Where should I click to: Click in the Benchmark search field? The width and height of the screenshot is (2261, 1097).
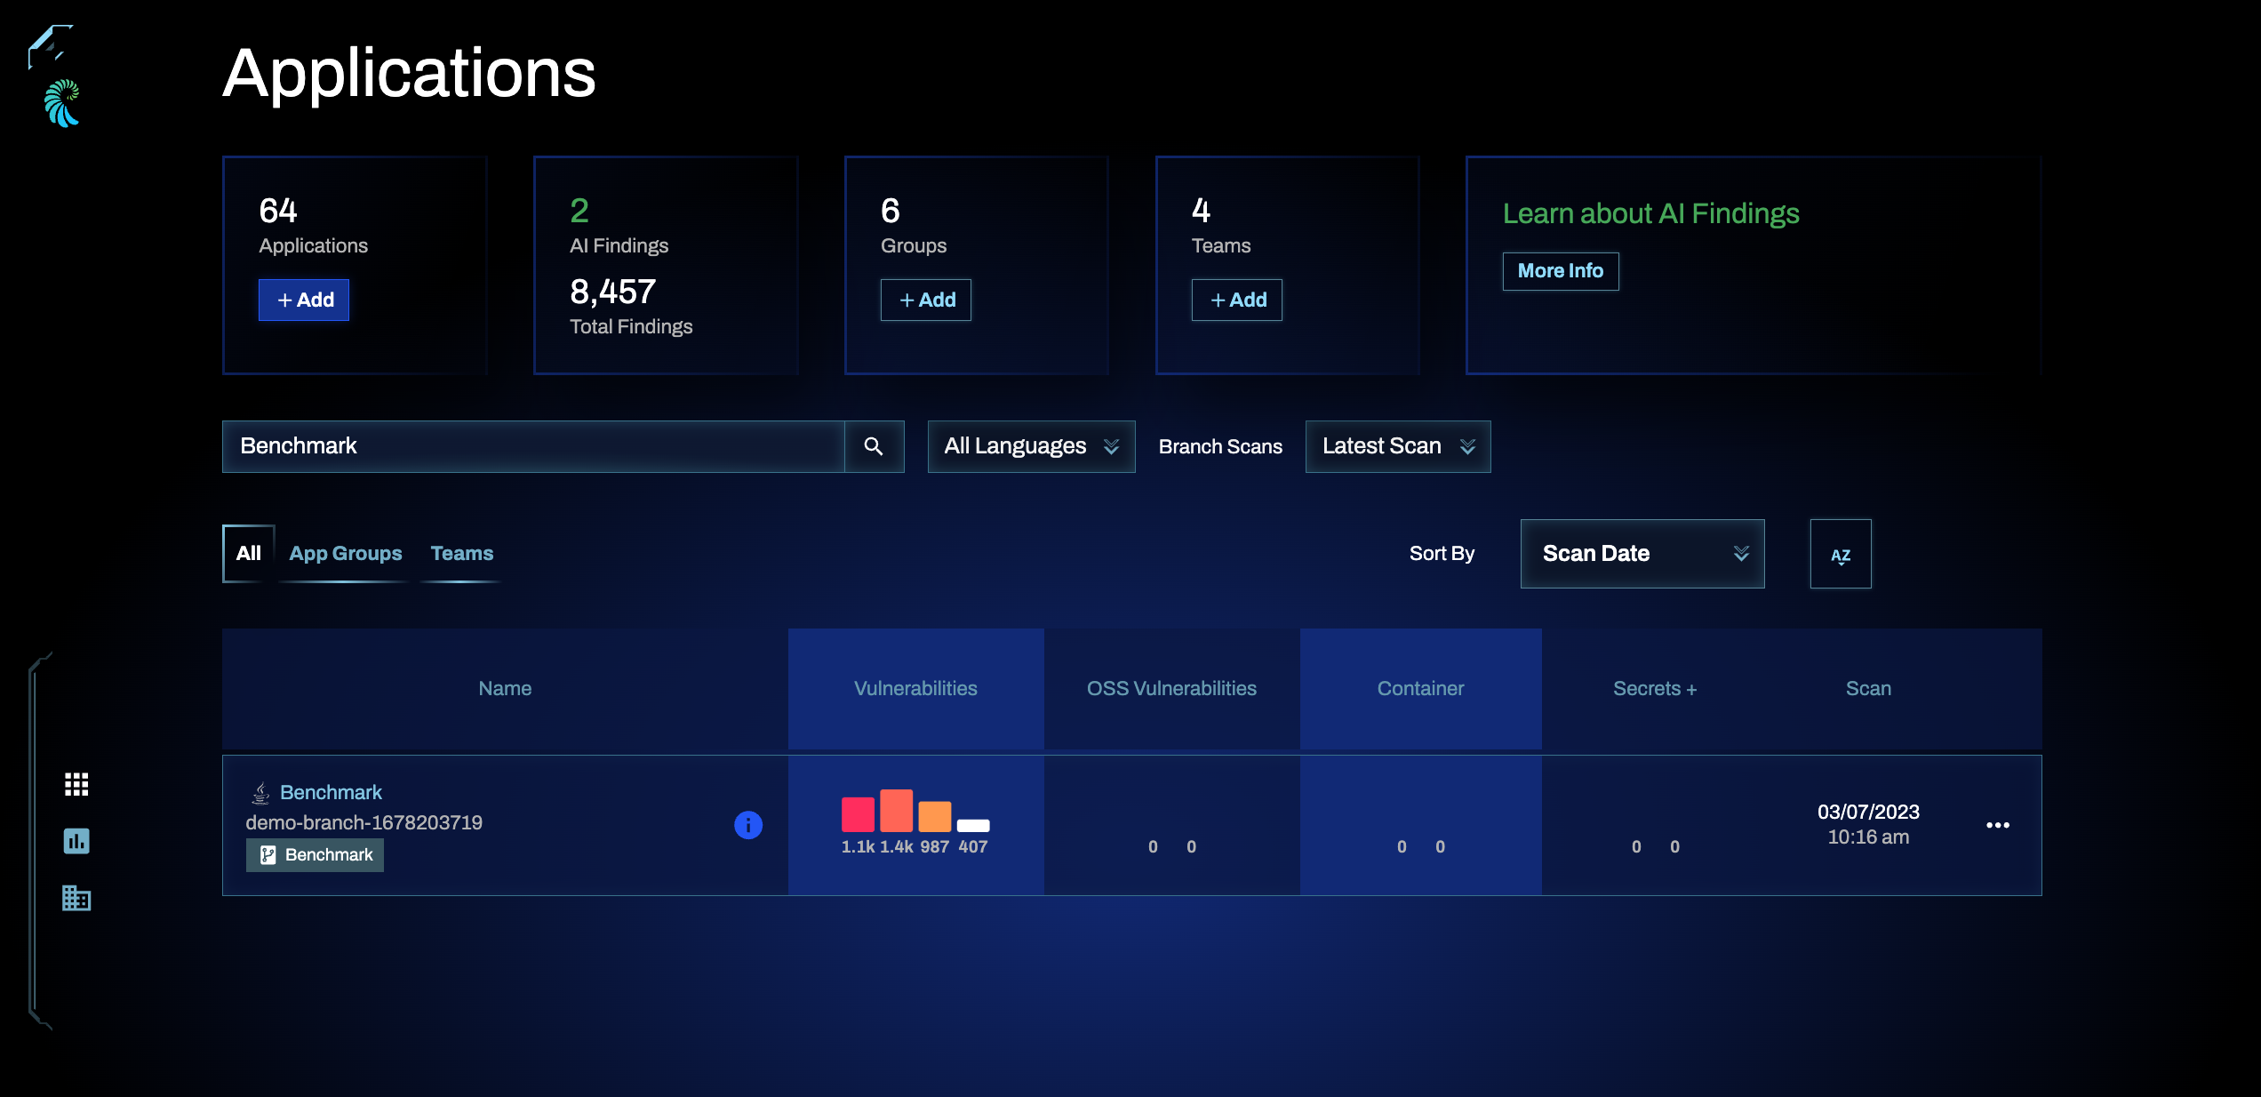click(533, 446)
